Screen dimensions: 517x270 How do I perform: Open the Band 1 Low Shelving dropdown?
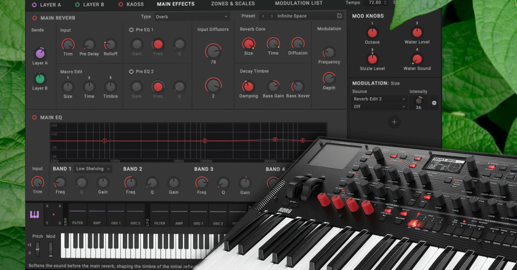[93, 169]
